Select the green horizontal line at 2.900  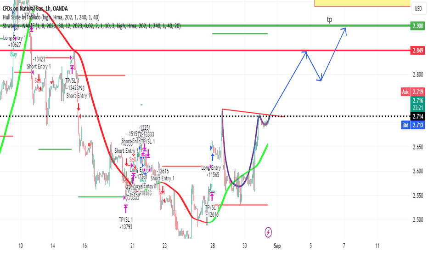tap(205, 26)
